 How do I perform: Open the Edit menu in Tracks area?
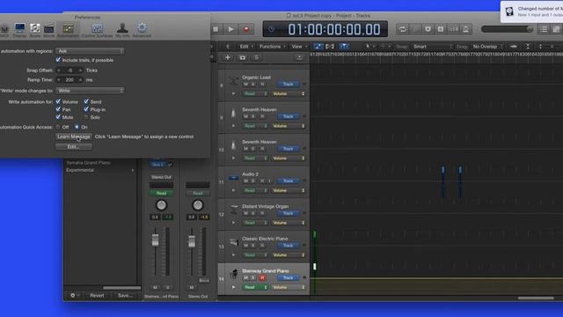[x=246, y=47]
